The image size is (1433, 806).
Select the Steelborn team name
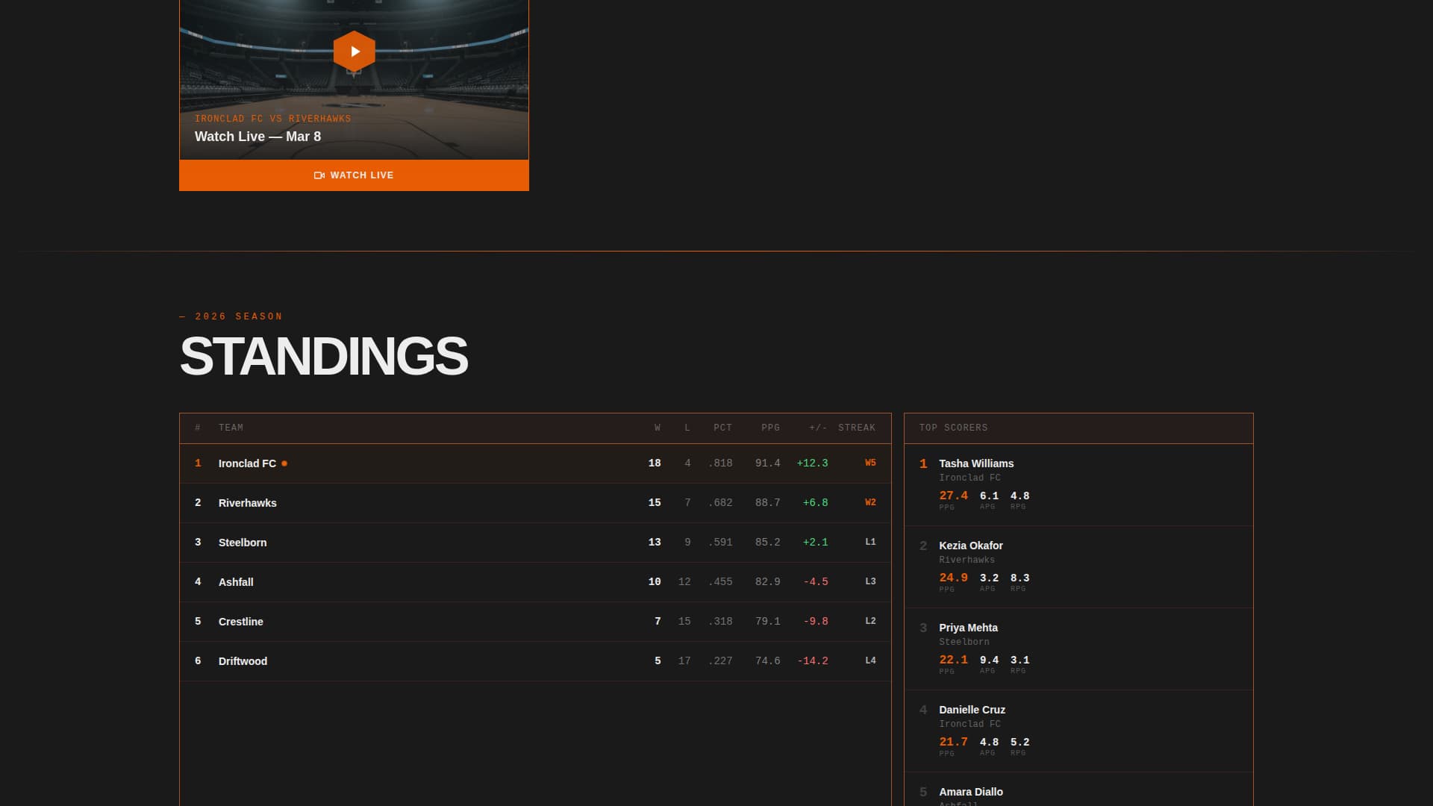(243, 543)
